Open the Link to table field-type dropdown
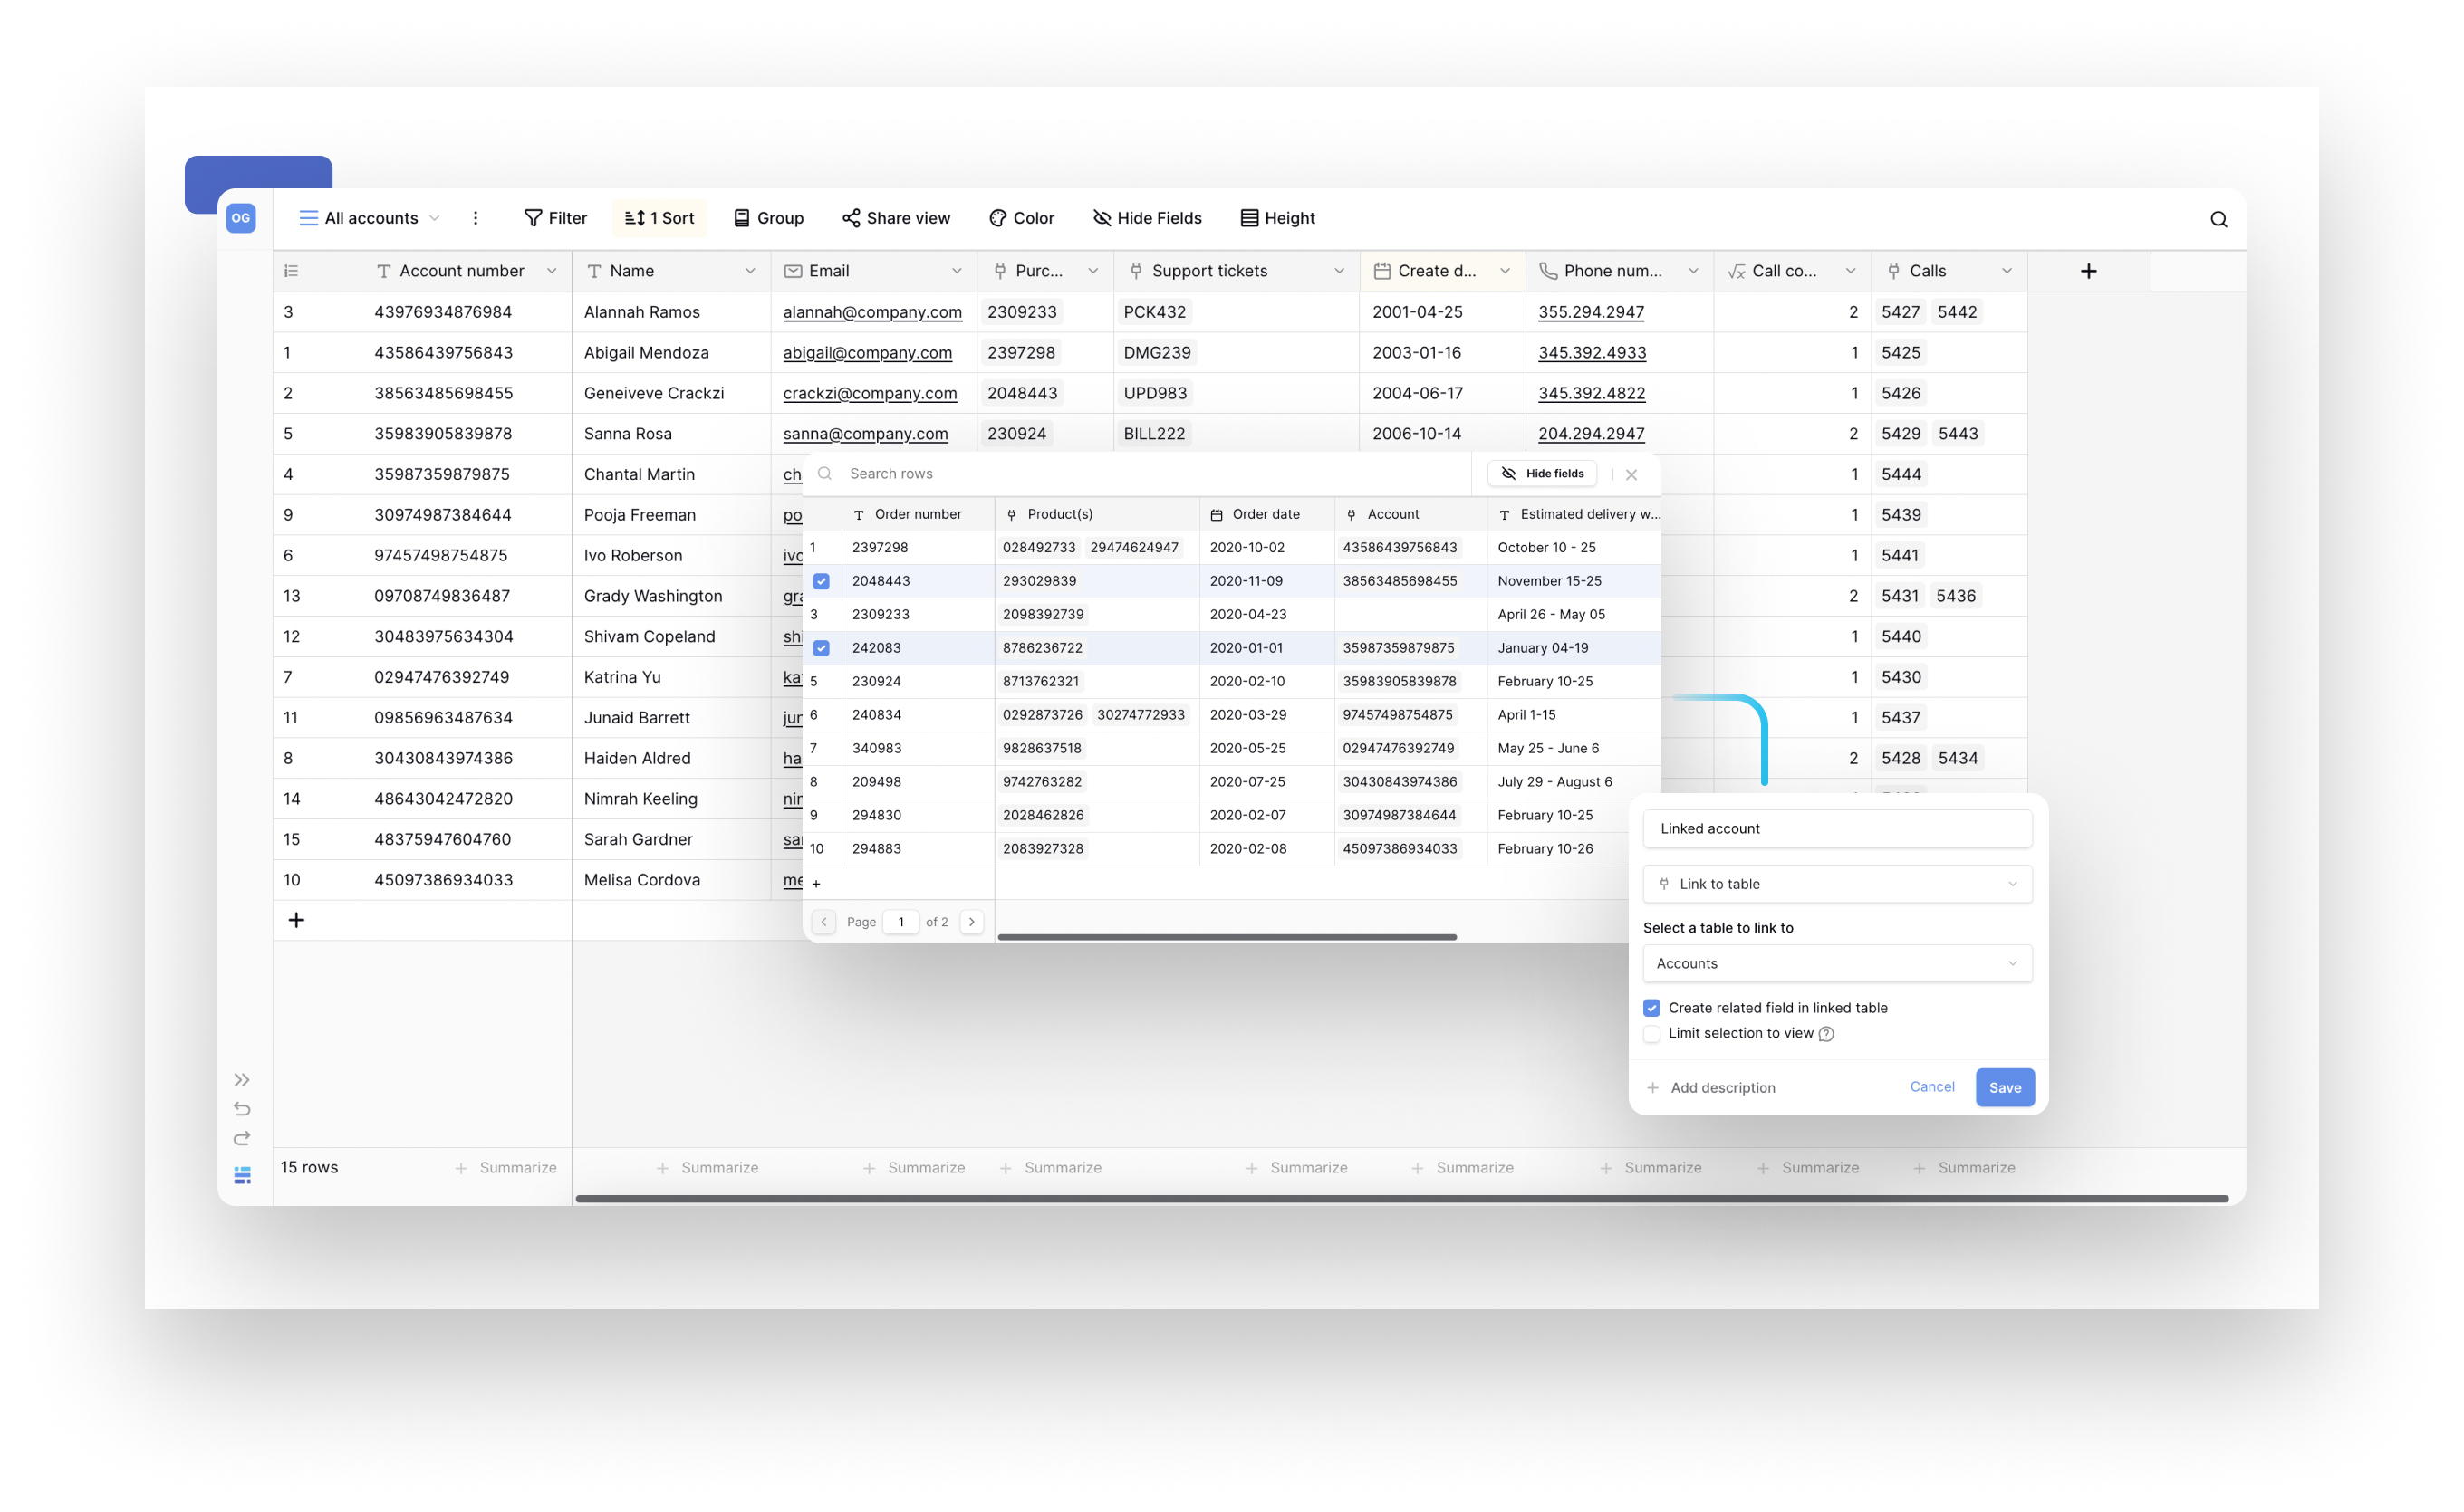 (x=1837, y=884)
